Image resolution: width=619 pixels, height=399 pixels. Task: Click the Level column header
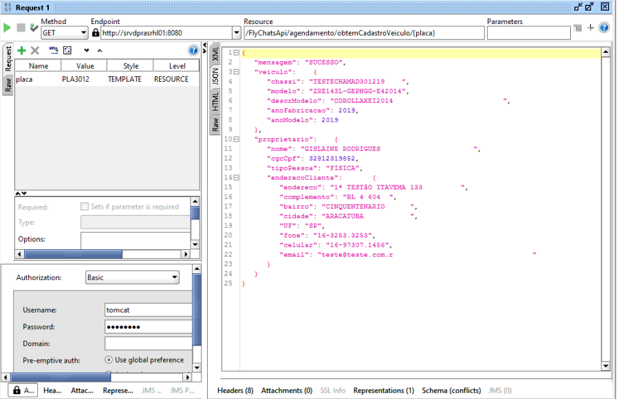(177, 66)
